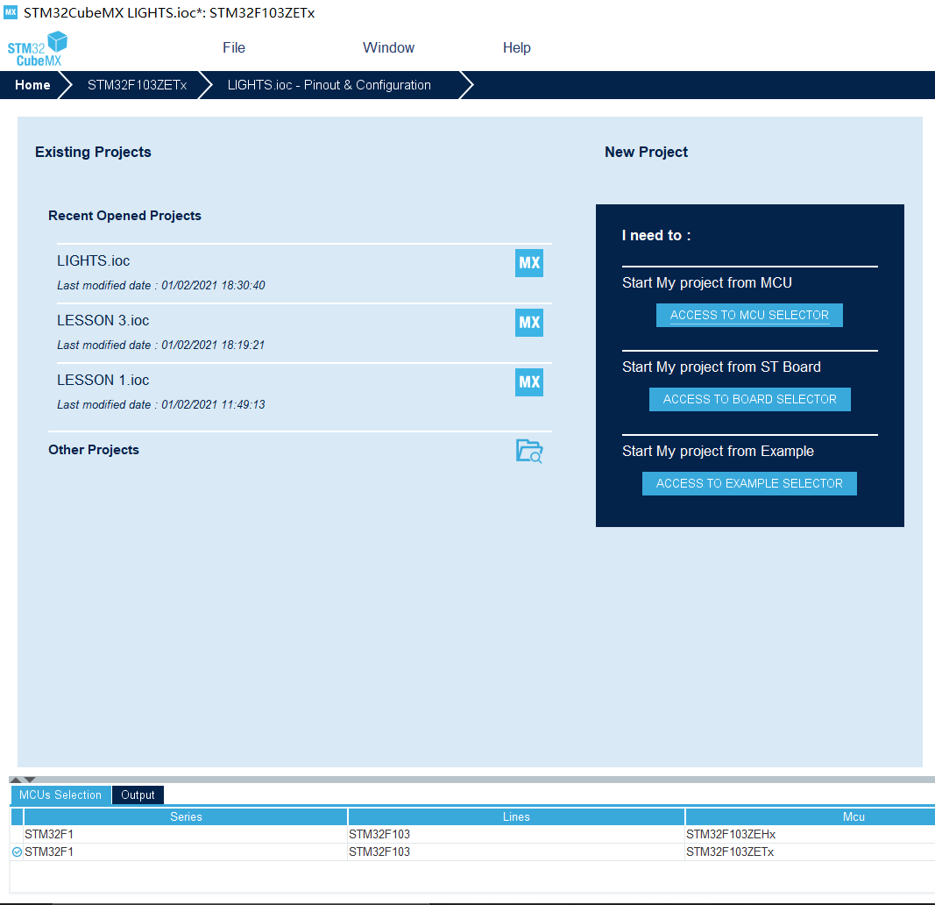Open the Window menu
Viewport: 935px width, 905px height.
(x=389, y=47)
